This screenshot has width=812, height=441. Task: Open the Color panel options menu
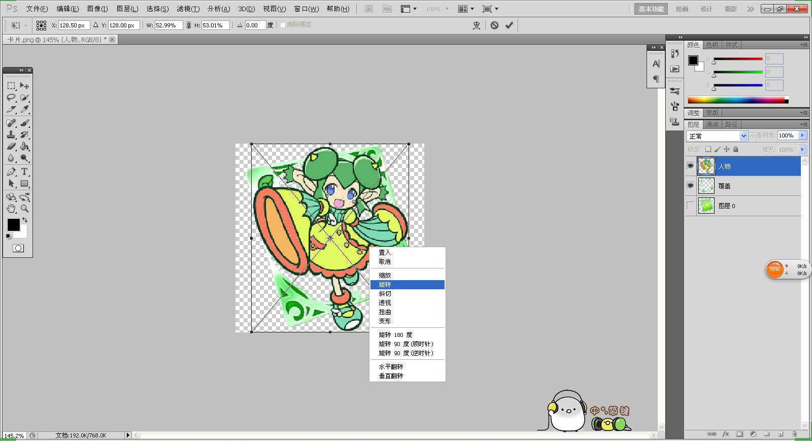pyautogui.click(x=804, y=45)
